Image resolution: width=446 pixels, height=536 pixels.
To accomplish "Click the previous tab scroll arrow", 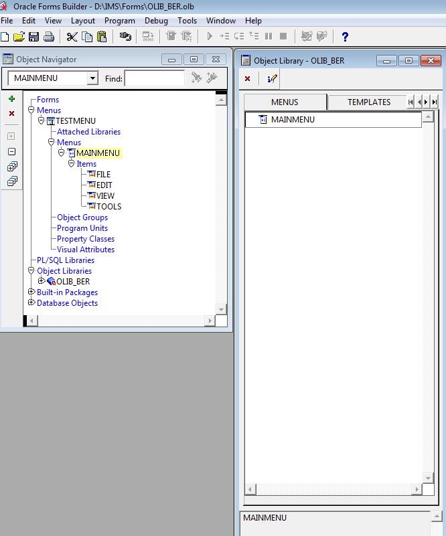I will [419, 102].
